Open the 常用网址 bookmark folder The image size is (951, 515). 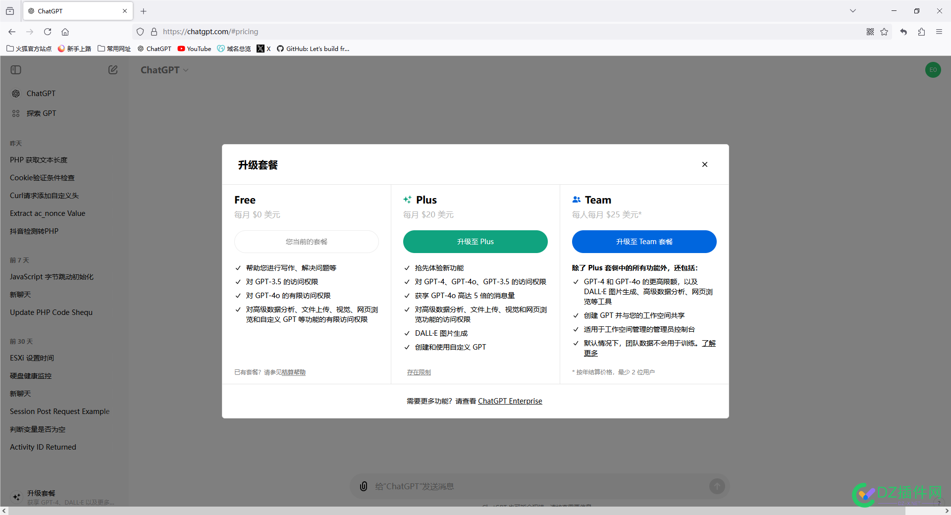point(114,49)
